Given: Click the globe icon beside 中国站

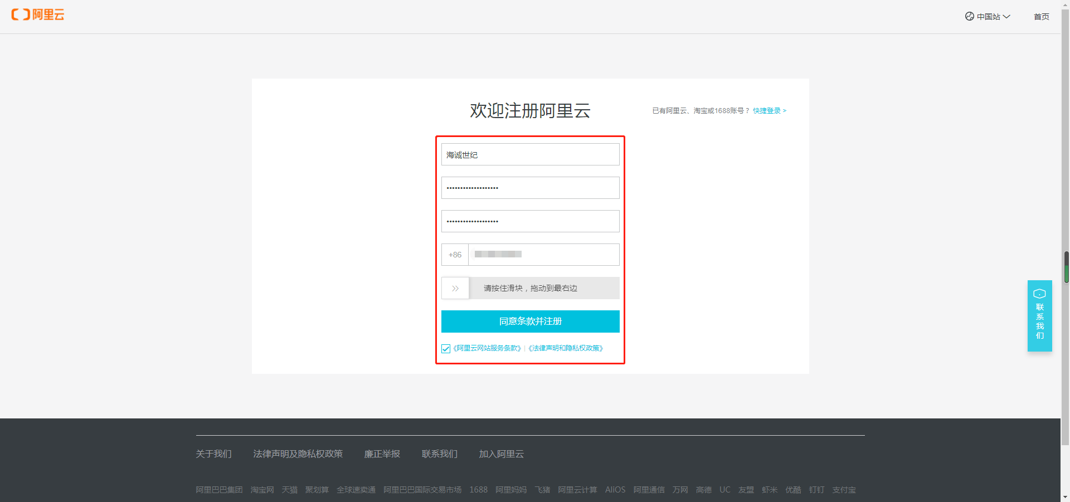Looking at the screenshot, I should click(970, 16).
